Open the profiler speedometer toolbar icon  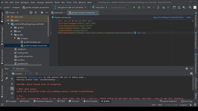[148, 7]
